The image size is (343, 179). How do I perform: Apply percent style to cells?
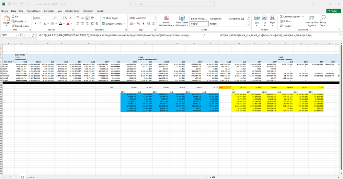tap(138, 24)
